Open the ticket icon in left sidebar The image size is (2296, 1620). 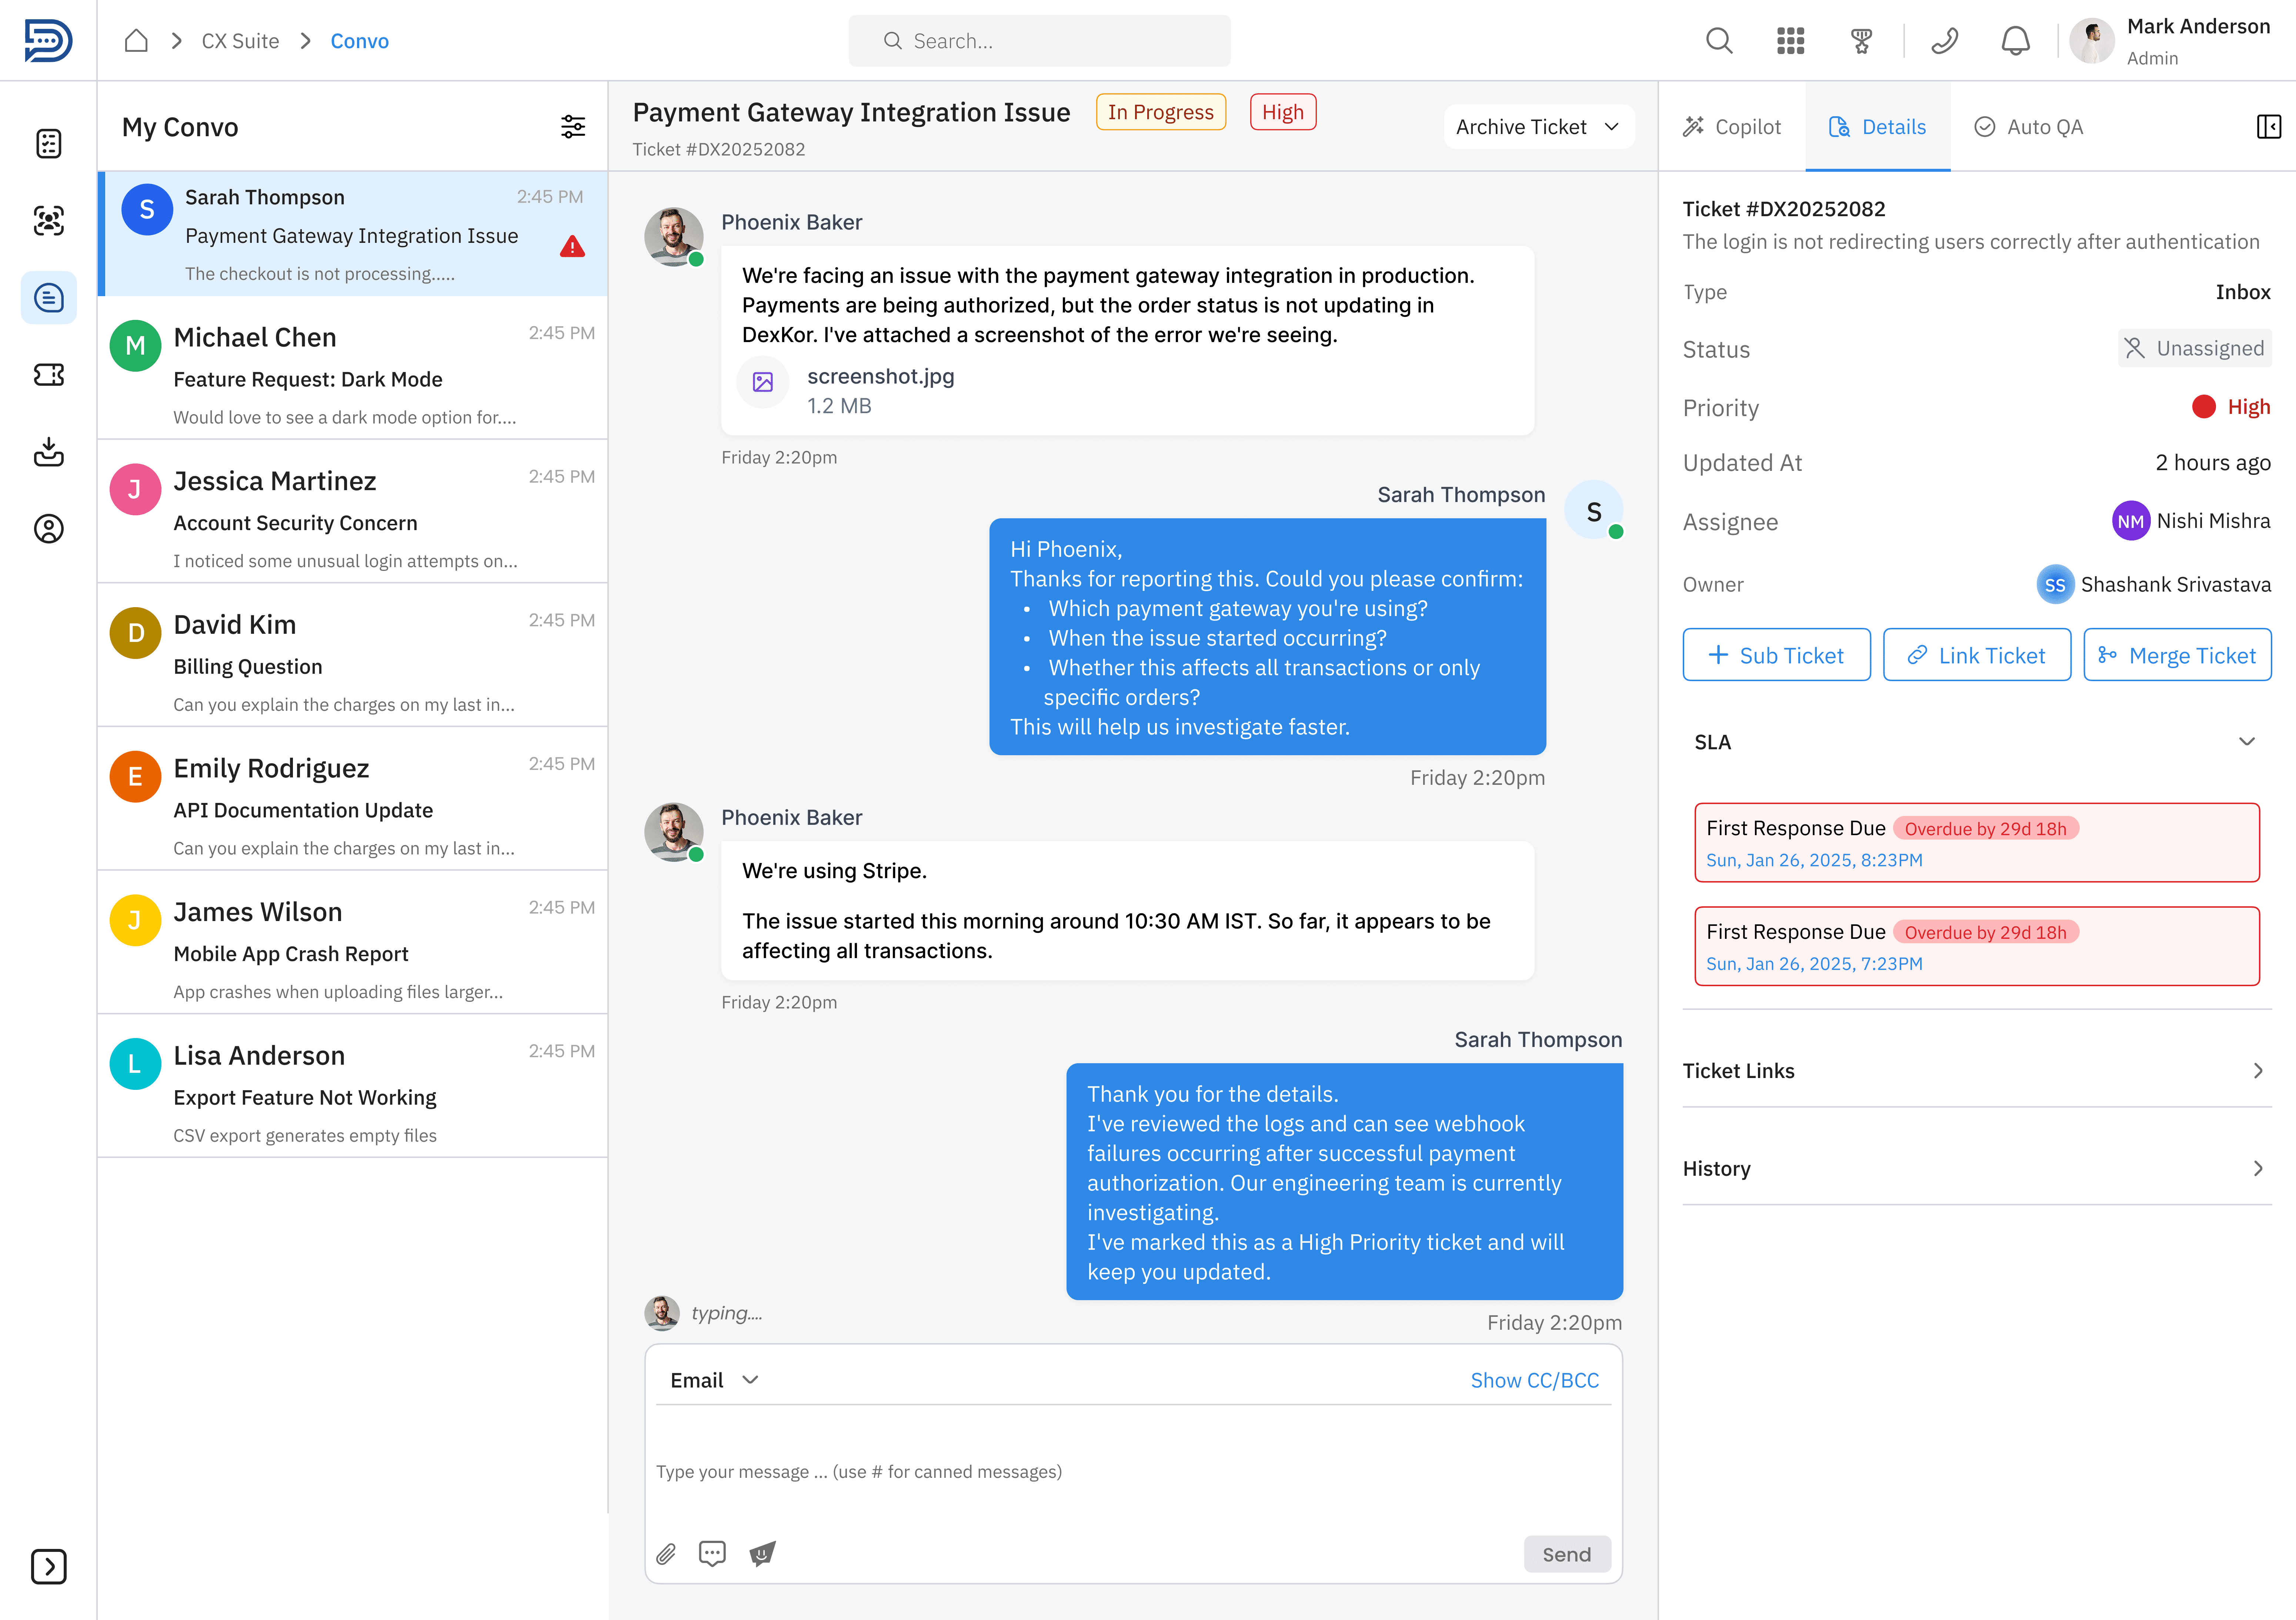click(x=49, y=375)
